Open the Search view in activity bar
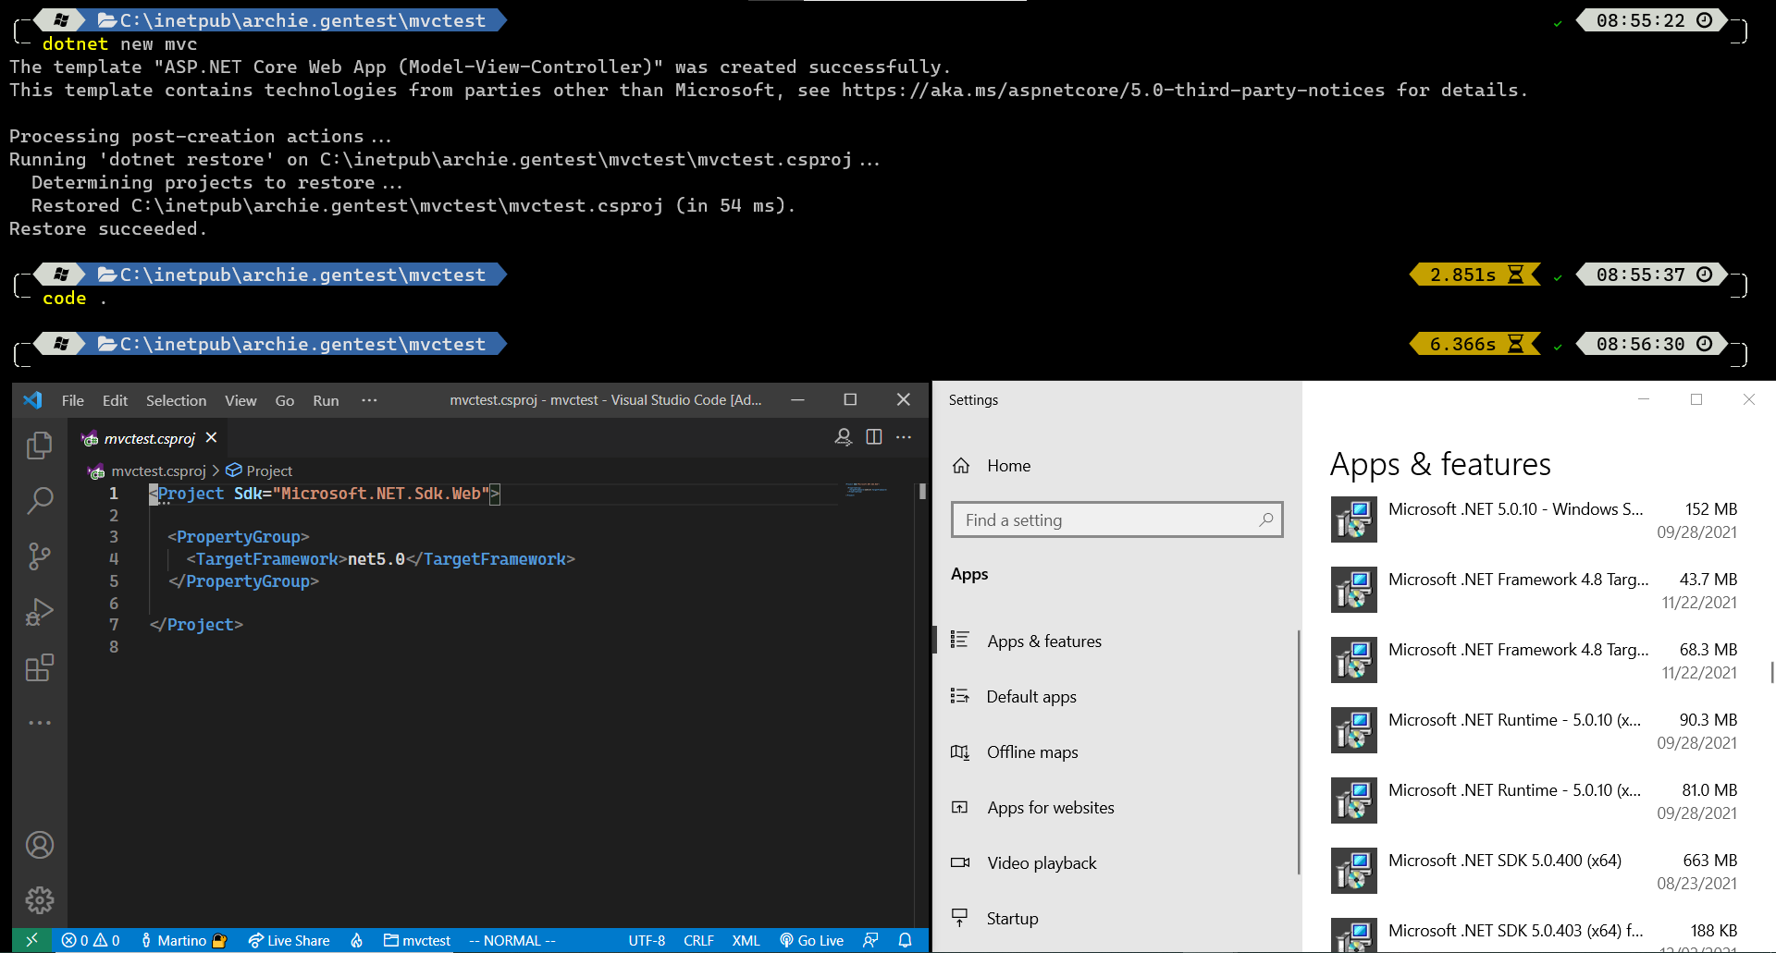 pos(39,501)
